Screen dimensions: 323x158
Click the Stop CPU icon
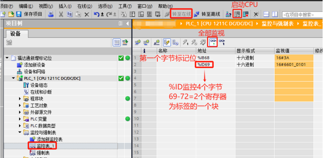click(x=246, y=14)
